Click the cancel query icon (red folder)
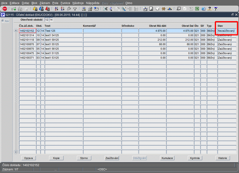This screenshot has width=239, height=173. coord(48,9)
